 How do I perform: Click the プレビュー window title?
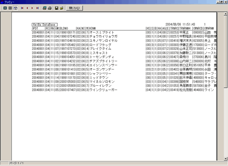(x=9, y=2)
